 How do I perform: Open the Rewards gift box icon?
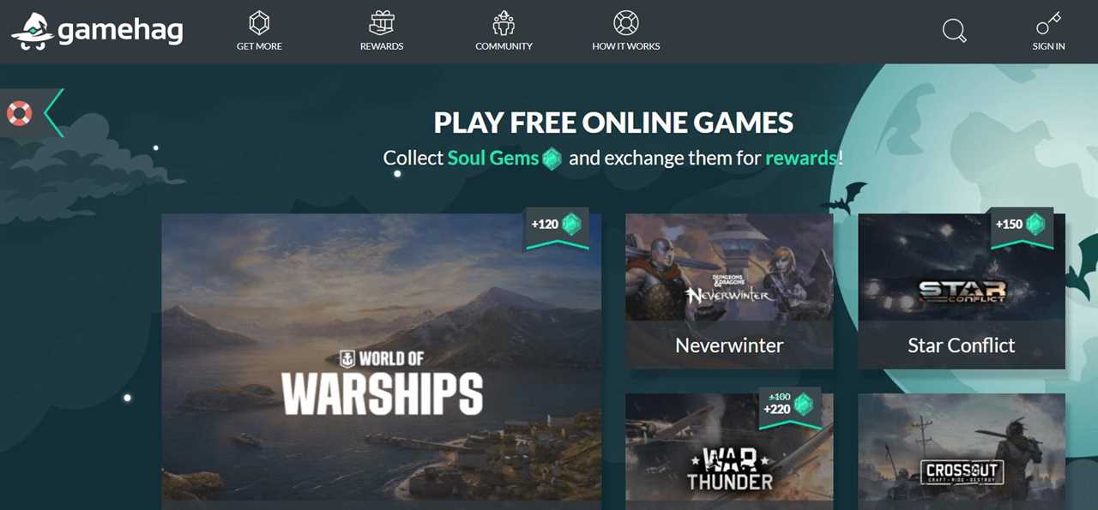[x=382, y=22]
